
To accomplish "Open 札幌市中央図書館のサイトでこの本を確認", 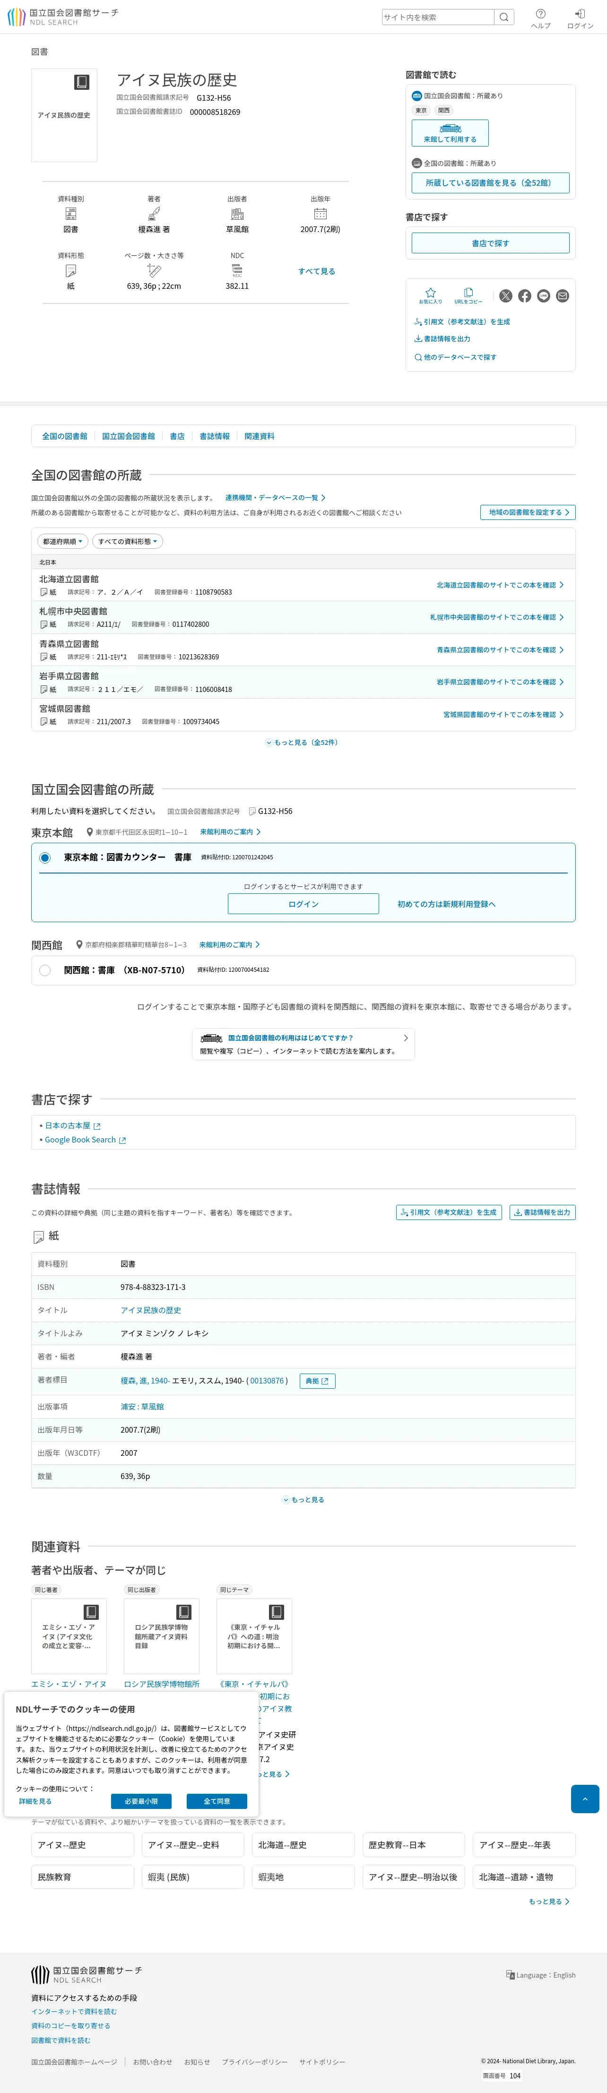I will (x=496, y=617).
